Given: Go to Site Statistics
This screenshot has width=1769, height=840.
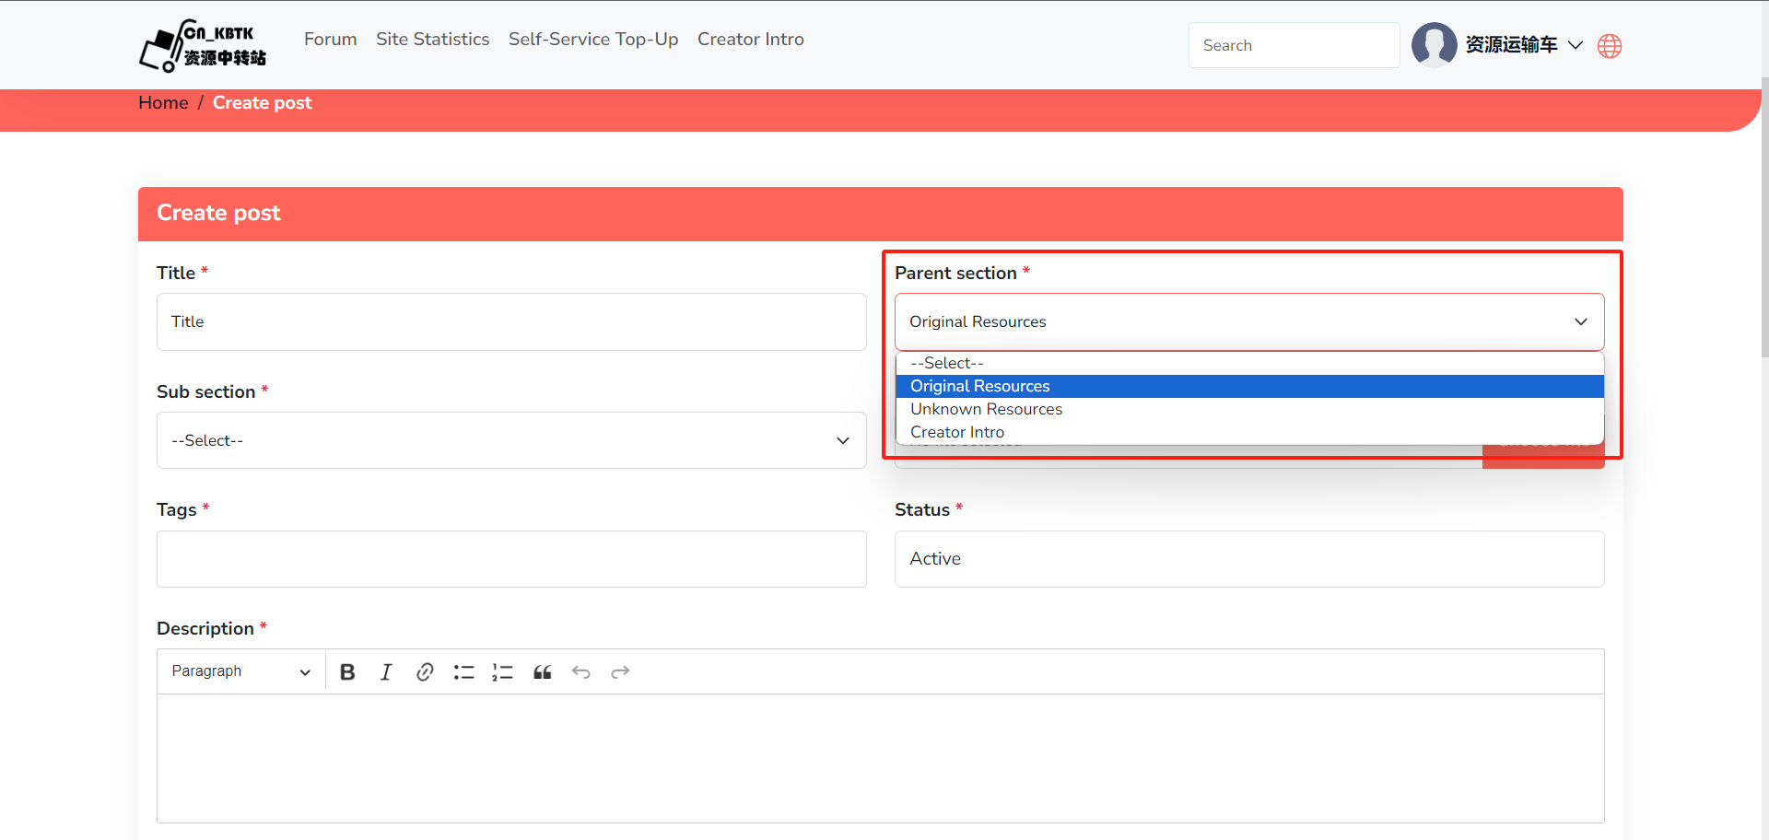Looking at the screenshot, I should click(432, 40).
